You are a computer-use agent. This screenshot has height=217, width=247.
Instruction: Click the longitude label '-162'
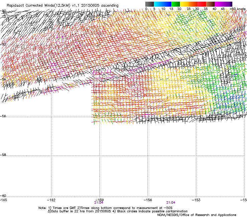pos(51,200)
